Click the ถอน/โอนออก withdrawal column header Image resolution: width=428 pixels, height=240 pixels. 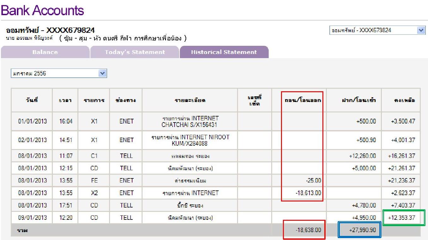(x=302, y=100)
